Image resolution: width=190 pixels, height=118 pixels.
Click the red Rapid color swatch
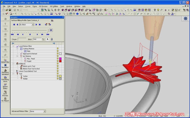[60, 61]
